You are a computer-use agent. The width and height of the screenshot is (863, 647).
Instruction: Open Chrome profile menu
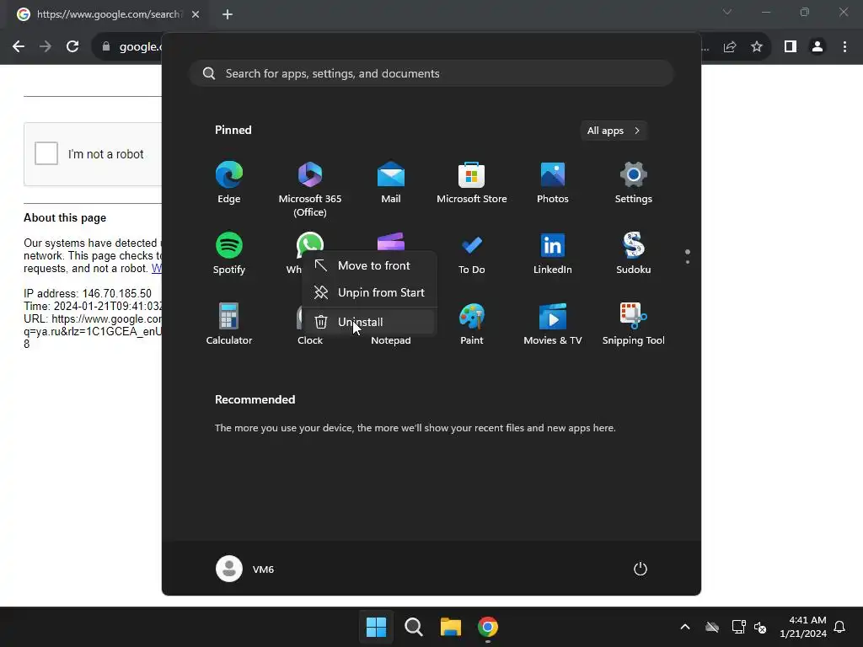[817, 47]
